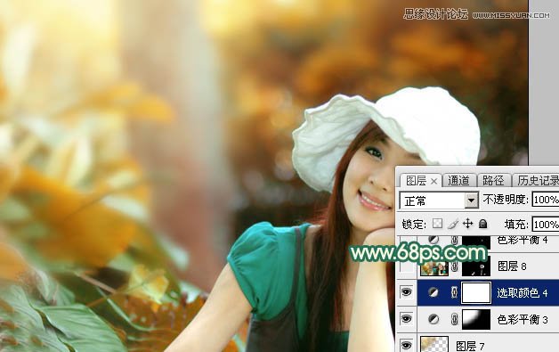This screenshot has width=559, height=352.
Task: Click the 填充 label
Action: click(x=516, y=225)
